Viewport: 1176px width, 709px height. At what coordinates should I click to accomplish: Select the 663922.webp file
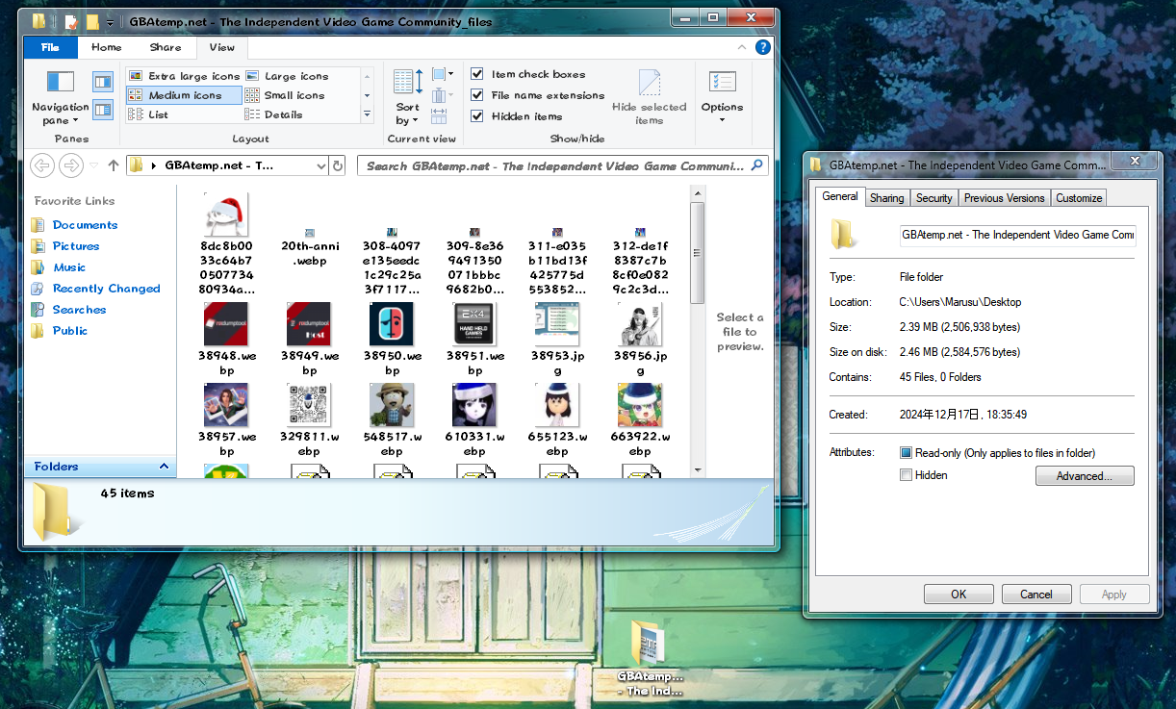640,420
